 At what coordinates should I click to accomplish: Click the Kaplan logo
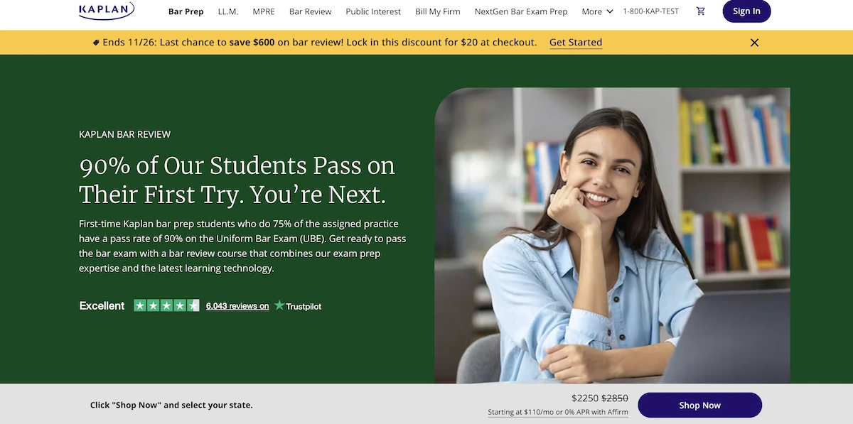click(107, 10)
